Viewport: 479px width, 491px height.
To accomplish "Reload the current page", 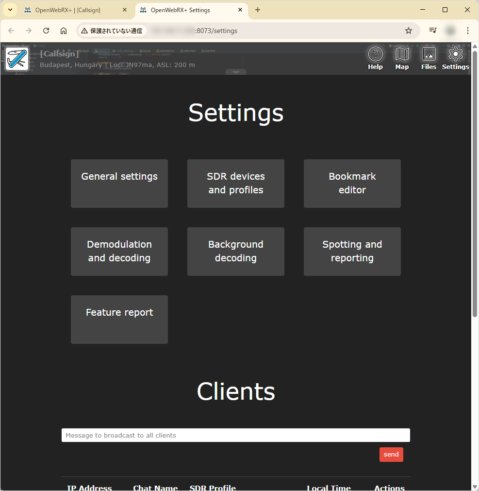I will click(x=46, y=30).
